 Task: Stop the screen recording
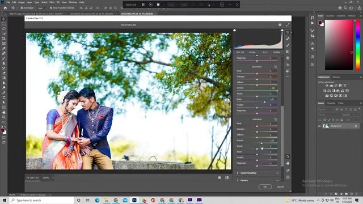click(x=158, y=5)
